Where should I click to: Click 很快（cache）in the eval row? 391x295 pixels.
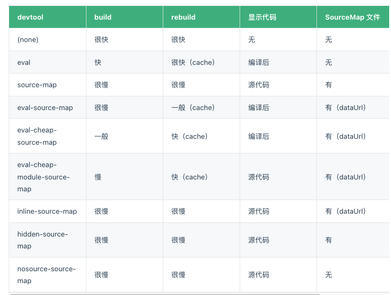[x=193, y=62]
